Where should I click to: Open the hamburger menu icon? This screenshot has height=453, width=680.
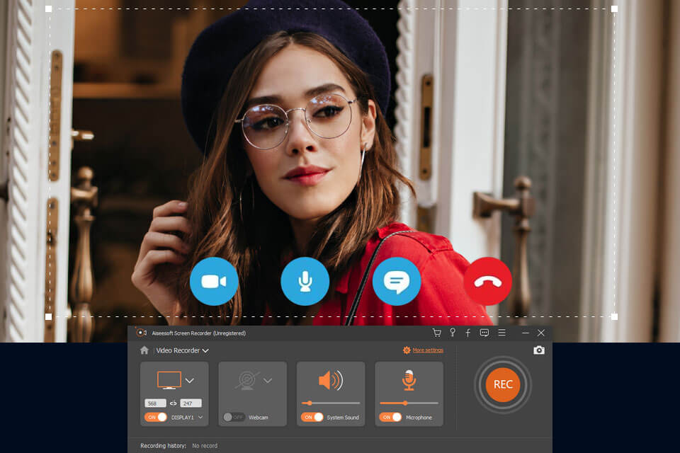501,333
